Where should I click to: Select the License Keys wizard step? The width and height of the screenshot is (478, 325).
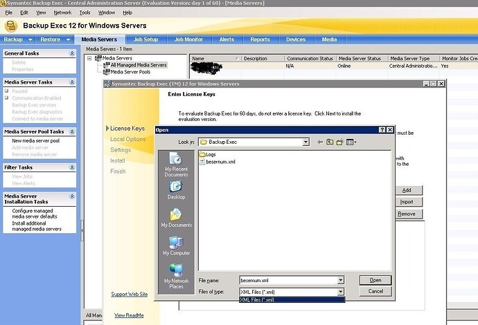127,129
